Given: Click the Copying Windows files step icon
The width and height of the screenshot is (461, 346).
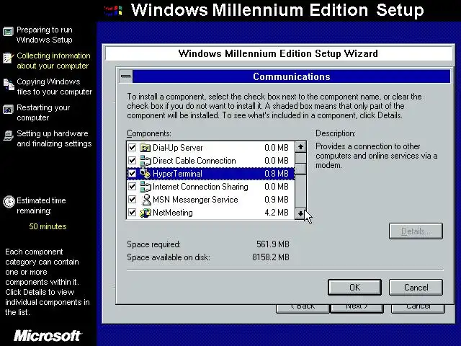Looking at the screenshot, I should coord(9,84).
